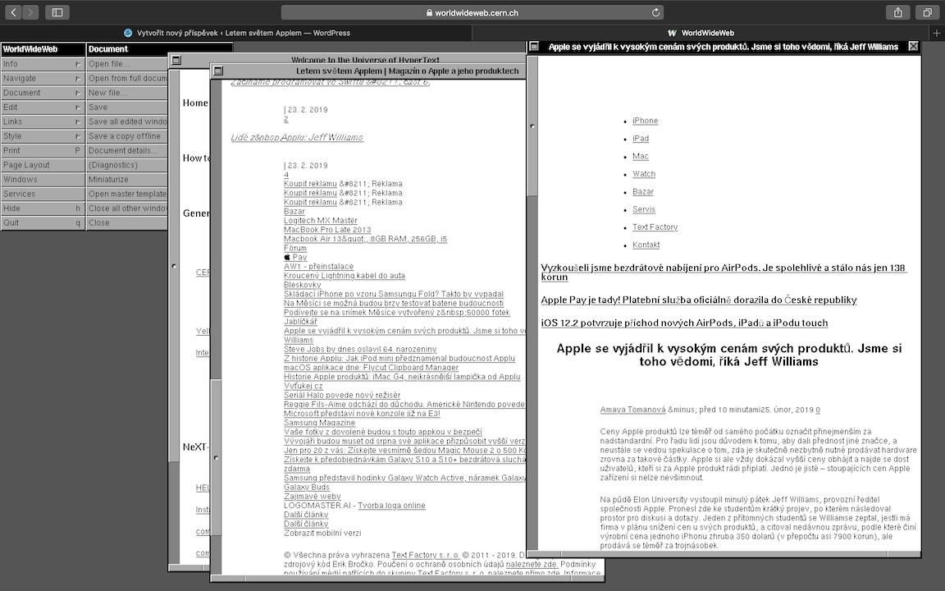Open the Share icon in Safari toolbar
Image resolution: width=945 pixels, height=591 pixels.
point(898,12)
